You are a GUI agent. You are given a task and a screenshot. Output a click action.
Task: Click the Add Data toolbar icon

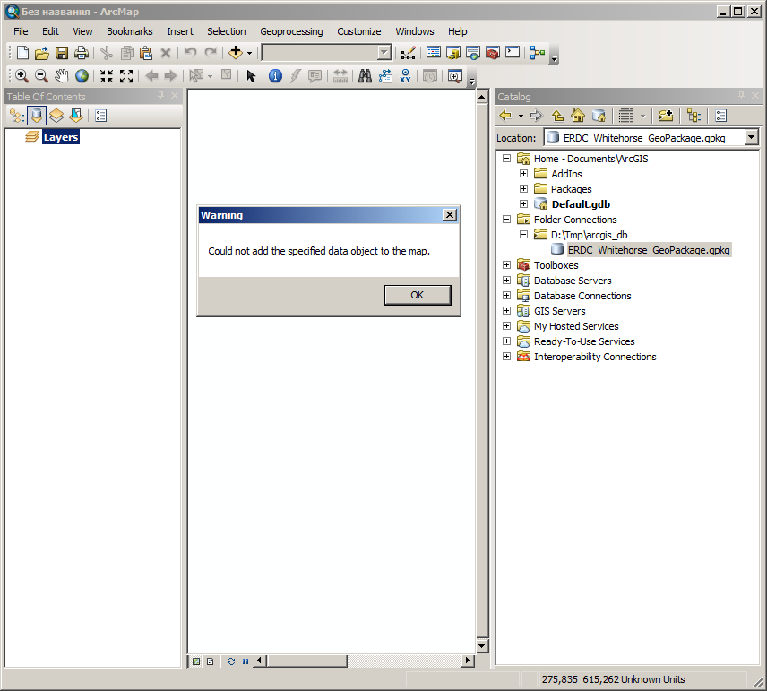(x=236, y=53)
